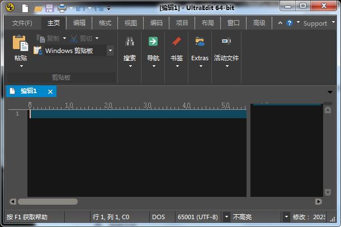Expand the 书签 group dropdown arrow

point(177,66)
